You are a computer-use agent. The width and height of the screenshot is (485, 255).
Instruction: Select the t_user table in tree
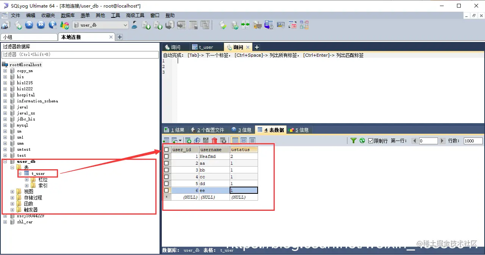(38, 173)
